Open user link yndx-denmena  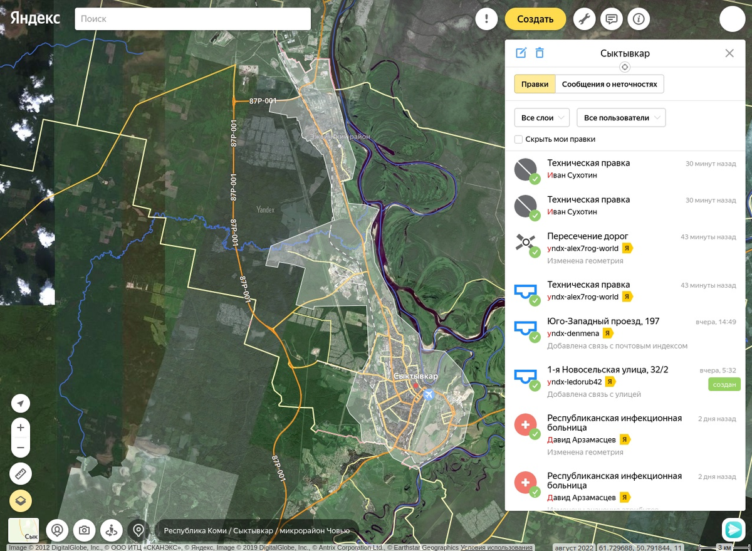573,333
